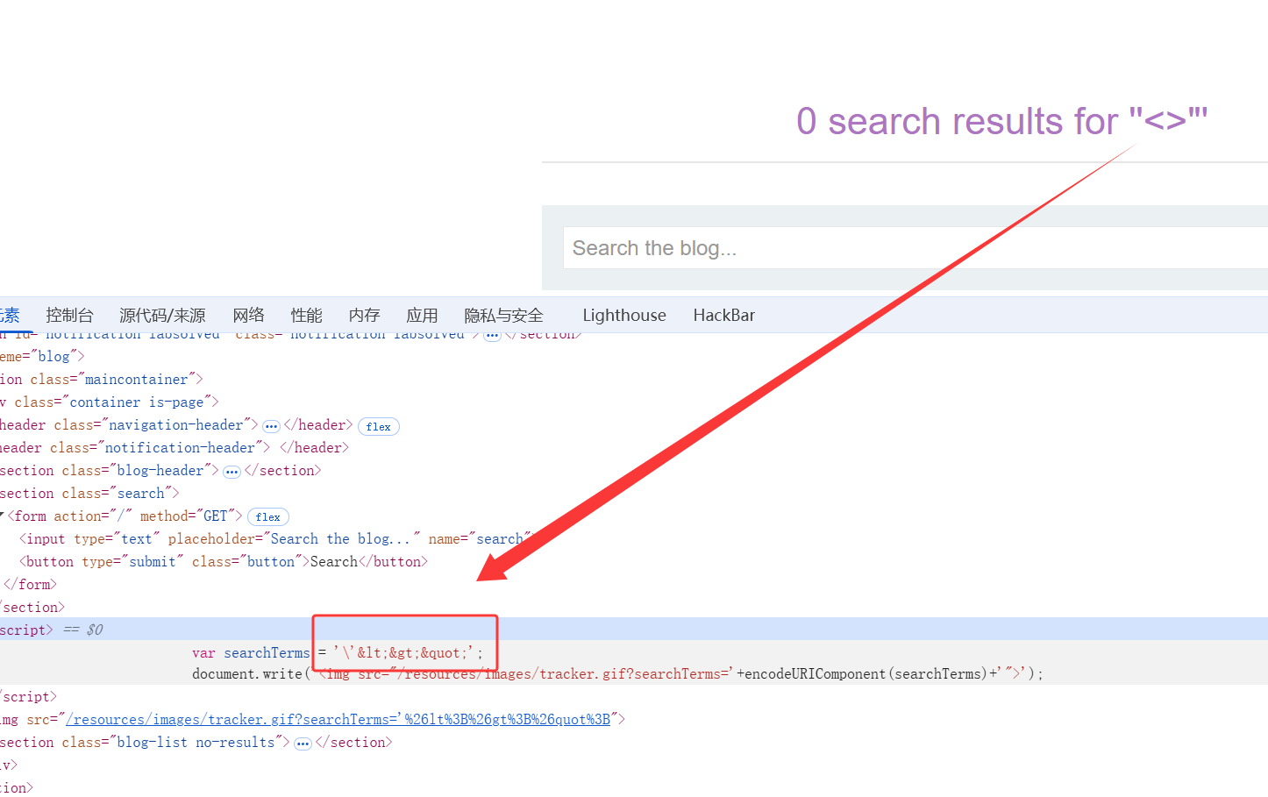Select the input type="text" element row
This screenshot has width=1268, height=797.
pos(276,538)
